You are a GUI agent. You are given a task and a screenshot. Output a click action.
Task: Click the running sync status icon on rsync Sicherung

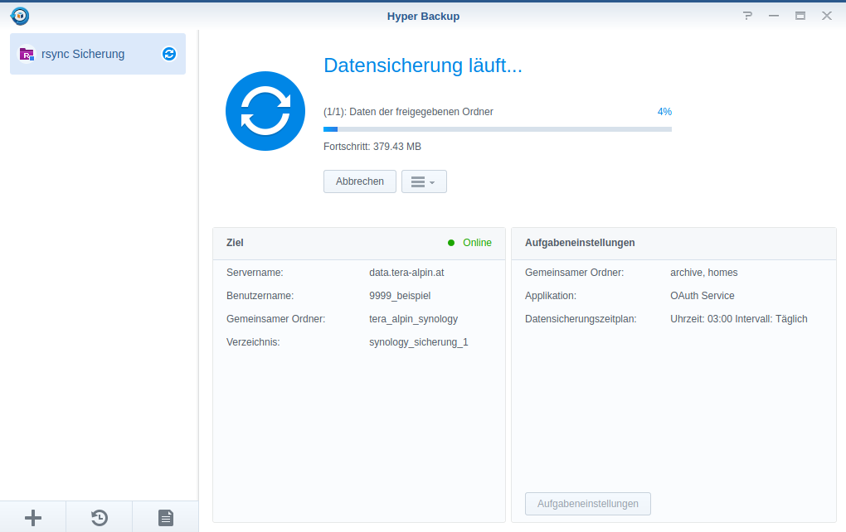pyautogui.click(x=169, y=54)
